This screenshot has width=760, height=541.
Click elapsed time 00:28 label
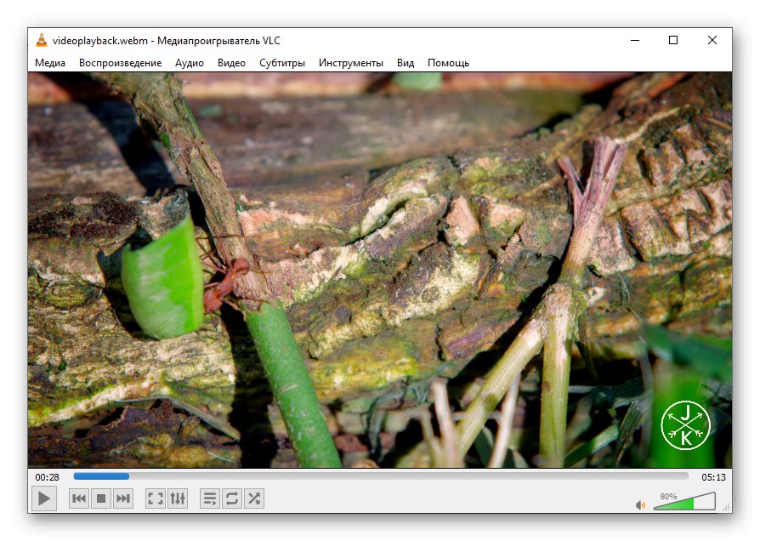(x=47, y=477)
